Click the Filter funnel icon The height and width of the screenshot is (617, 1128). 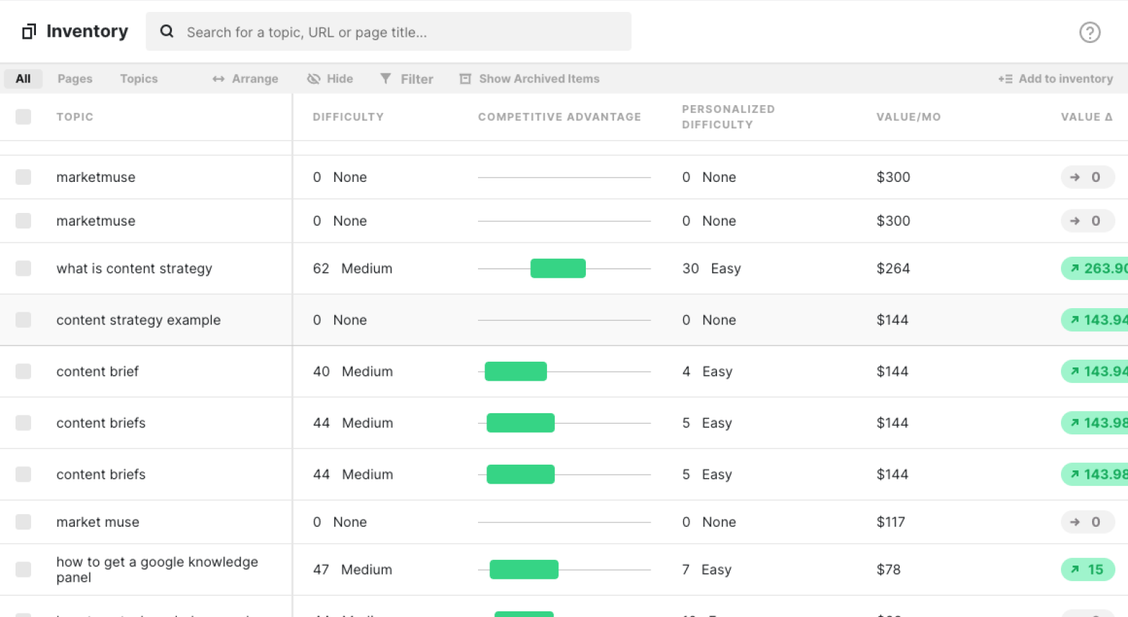[x=386, y=79]
